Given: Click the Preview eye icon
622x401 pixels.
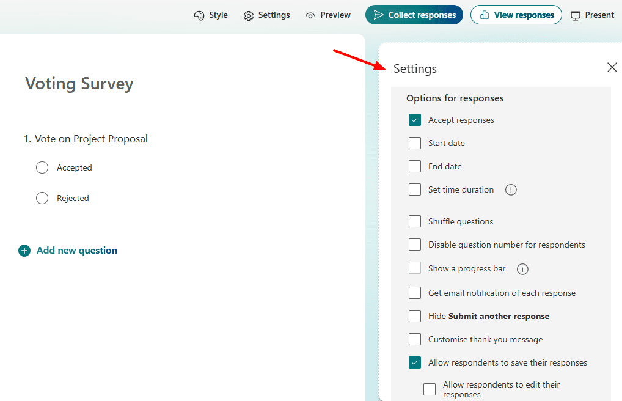Looking at the screenshot, I should pos(311,15).
